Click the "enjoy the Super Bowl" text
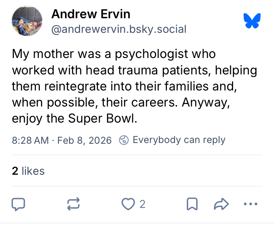This screenshot has width=274, height=228. point(74,119)
